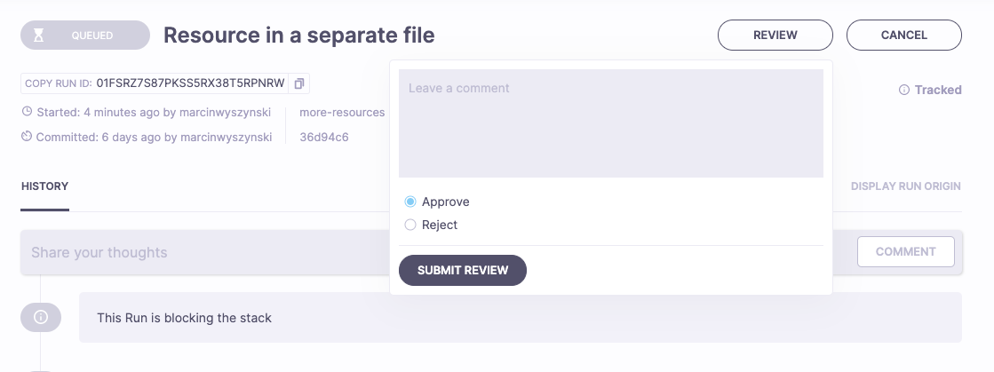
Task: Click Display Run Origin
Action: click(905, 186)
